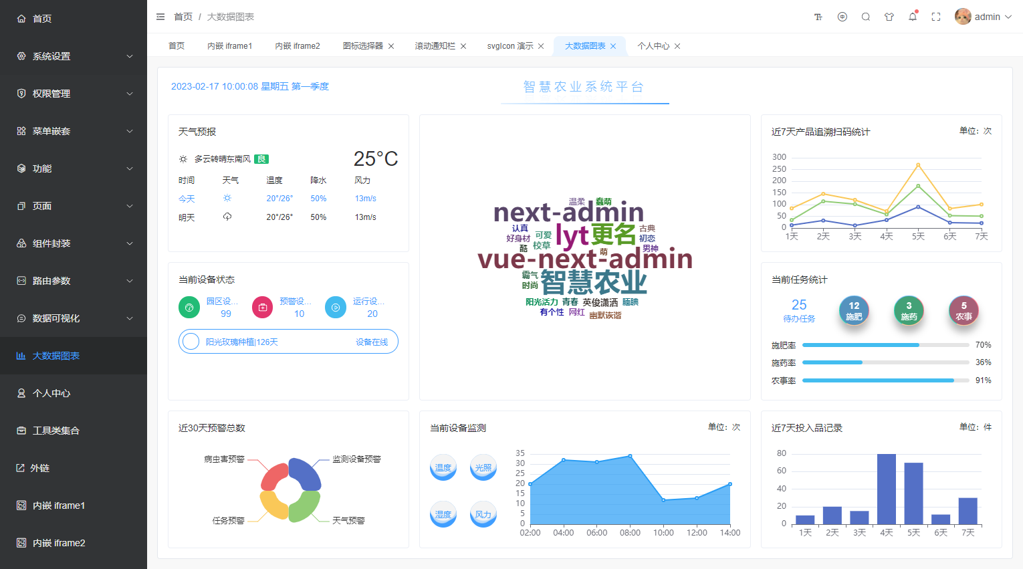Expand the 组件封装 sidebar menu
The image size is (1023, 569).
(x=74, y=243)
